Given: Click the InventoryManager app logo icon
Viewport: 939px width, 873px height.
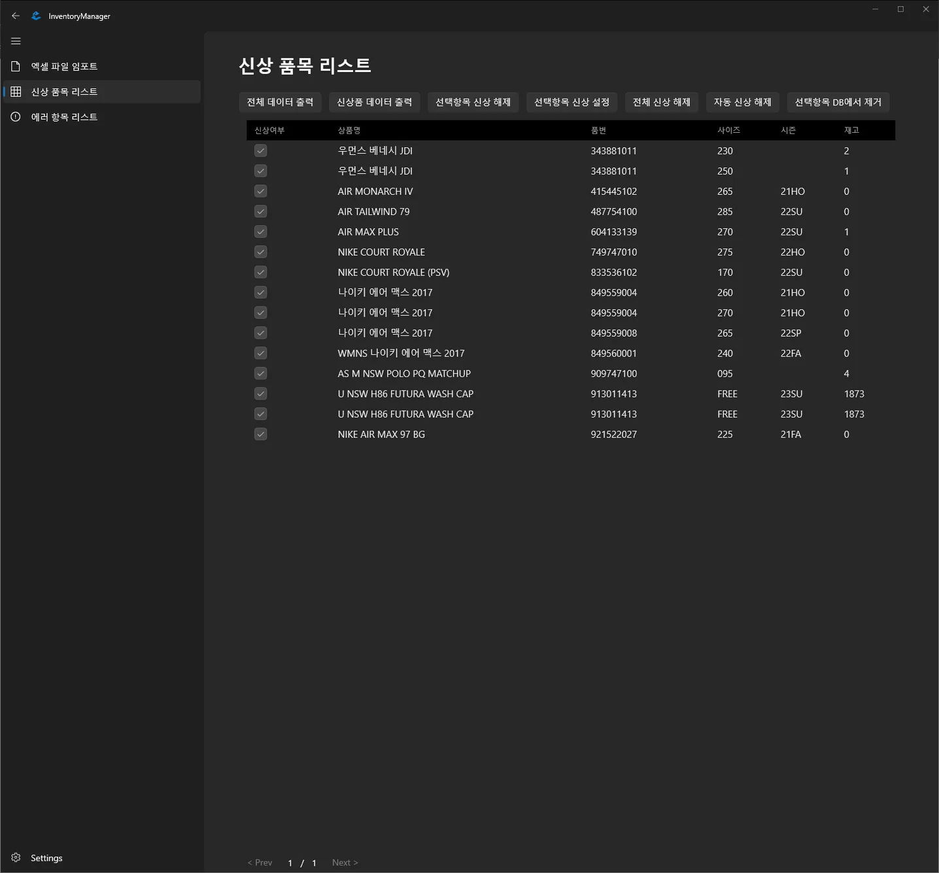Looking at the screenshot, I should point(37,16).
